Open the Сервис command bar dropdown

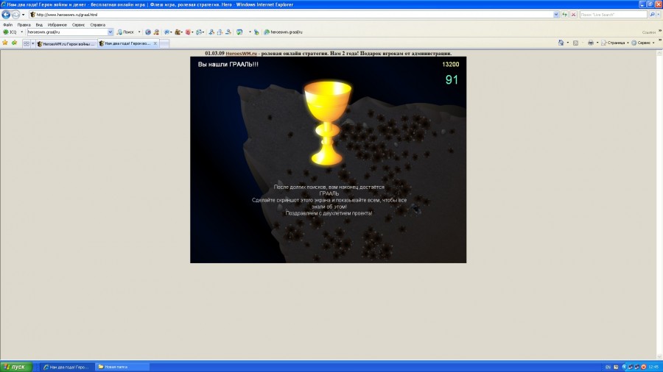coord(643,43)
